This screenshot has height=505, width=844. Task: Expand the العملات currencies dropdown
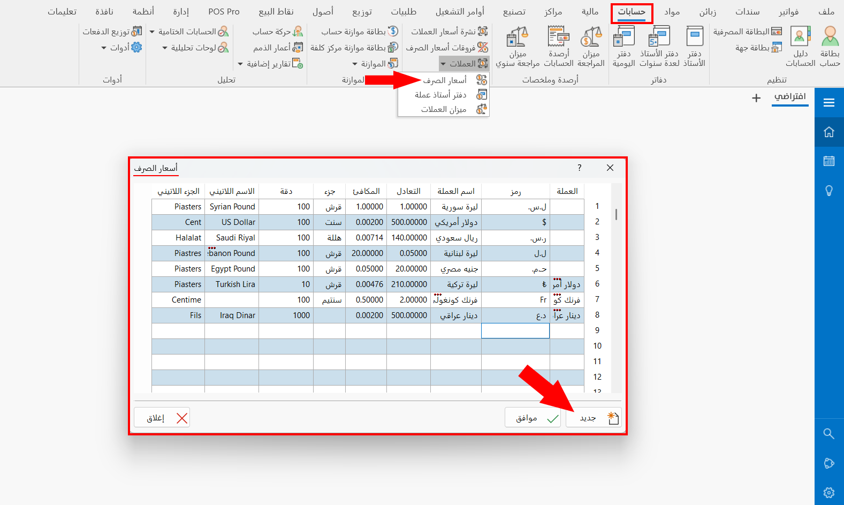(464, 64)
